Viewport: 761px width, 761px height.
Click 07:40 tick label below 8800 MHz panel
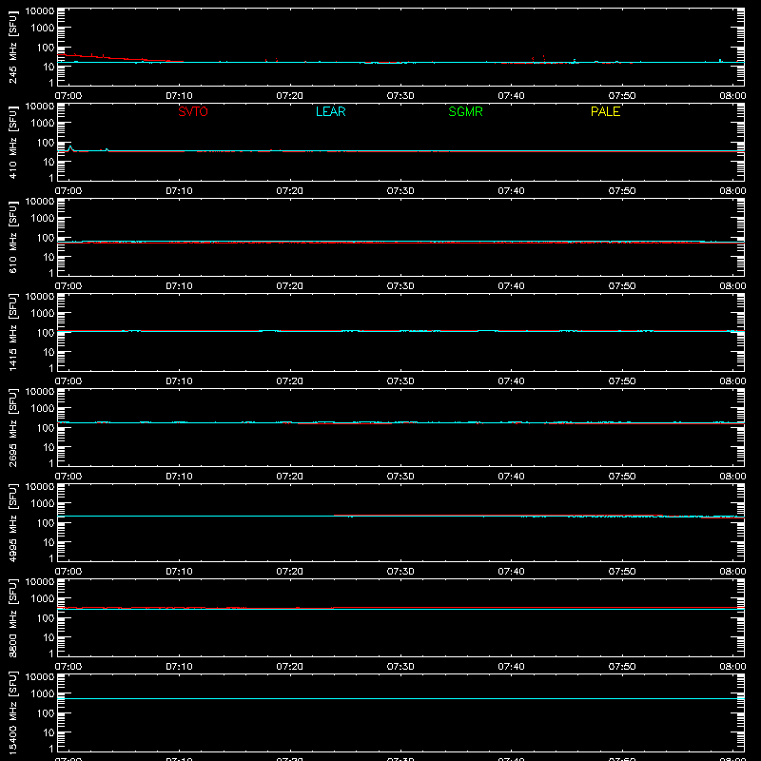[511, 667]
